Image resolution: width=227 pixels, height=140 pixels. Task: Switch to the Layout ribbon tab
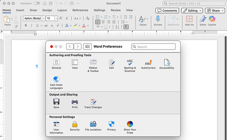(x=62, y=10)
